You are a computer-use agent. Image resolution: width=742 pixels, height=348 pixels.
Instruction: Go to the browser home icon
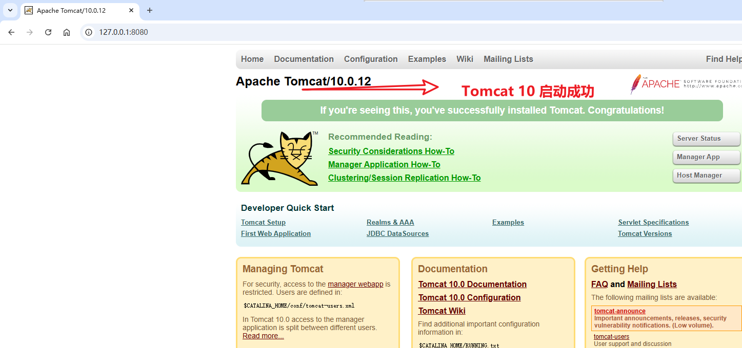click(x=67, y=32)
